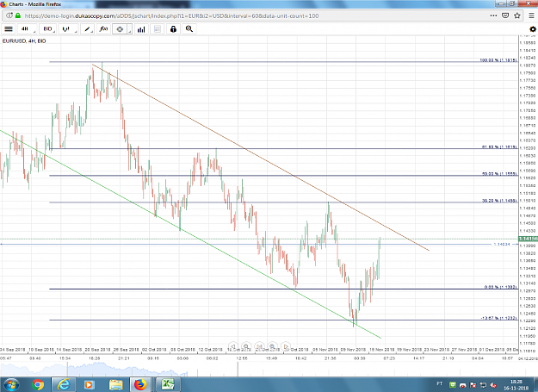The image size is (538, 392).
Task: Click the taskbar clock and date
Action: pyautogui.click(x=516, y=385)
